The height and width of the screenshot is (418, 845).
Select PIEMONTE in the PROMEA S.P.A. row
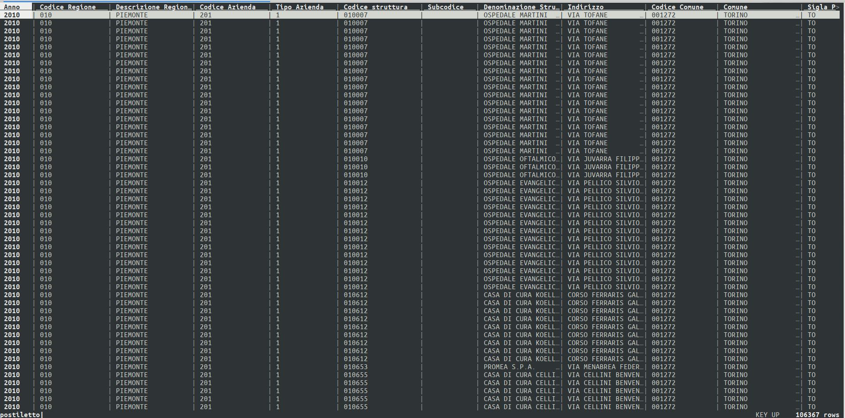[132, 367]
